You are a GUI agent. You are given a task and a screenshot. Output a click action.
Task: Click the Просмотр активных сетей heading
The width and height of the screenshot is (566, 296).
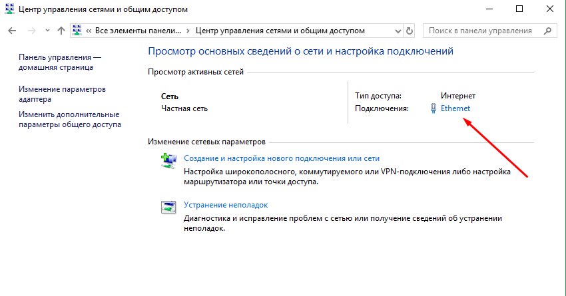coord(196,72)
